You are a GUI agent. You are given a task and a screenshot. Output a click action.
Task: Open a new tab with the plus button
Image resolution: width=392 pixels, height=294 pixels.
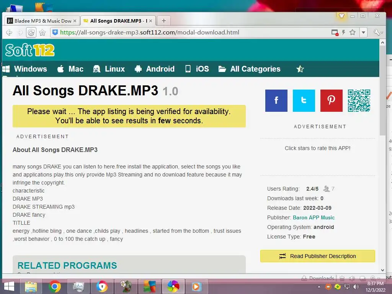click(x=164, y=21)
